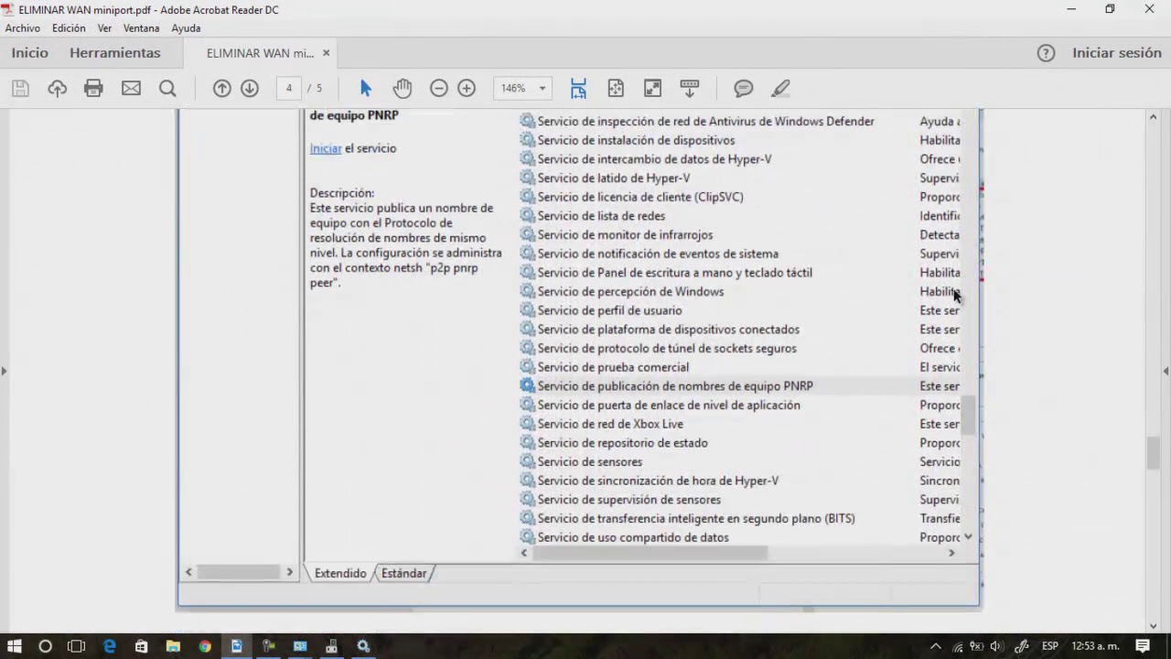Open the Edición menu

click(69, 28)
